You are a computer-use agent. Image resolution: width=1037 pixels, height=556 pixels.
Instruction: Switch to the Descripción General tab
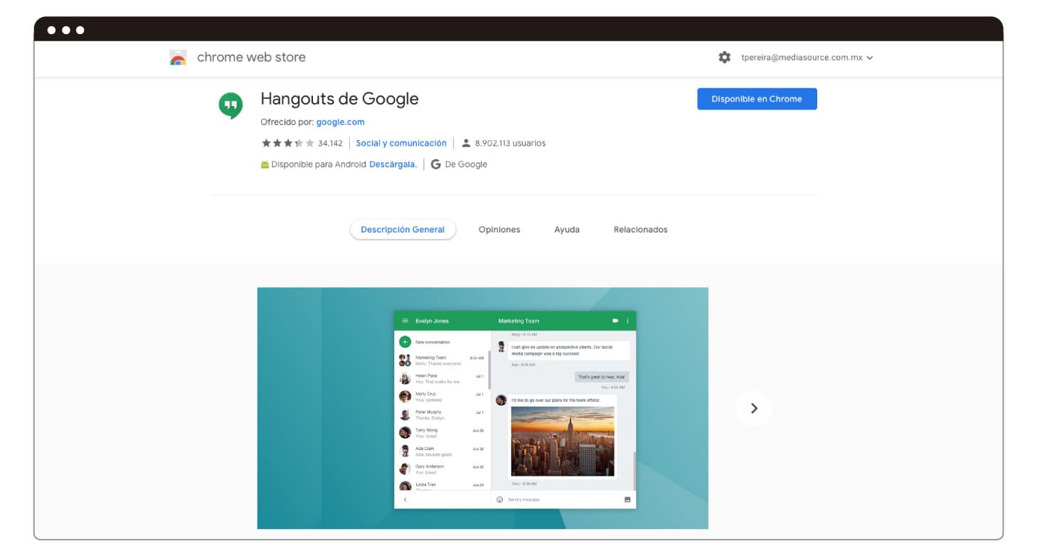tap(403, 230)
